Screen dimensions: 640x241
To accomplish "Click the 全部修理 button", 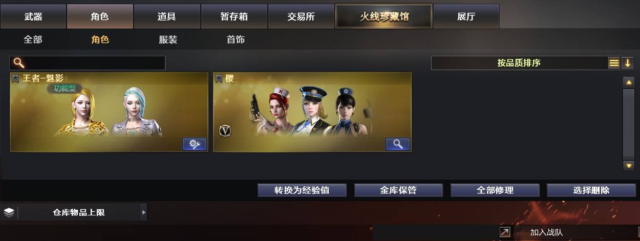I will pyautogui.click(x=495, y=190).
